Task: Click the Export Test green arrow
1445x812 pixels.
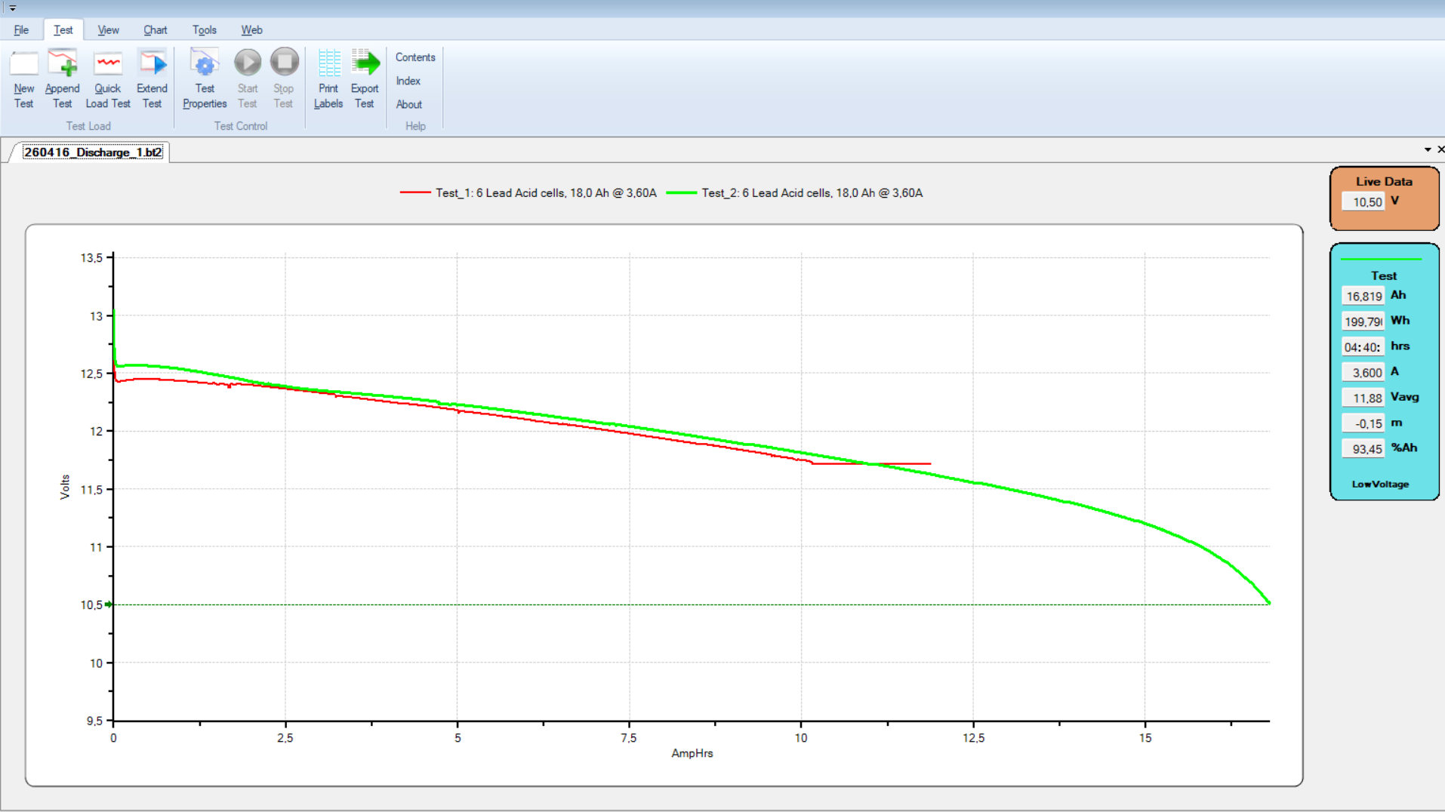Action: click(x=365, y=64)
